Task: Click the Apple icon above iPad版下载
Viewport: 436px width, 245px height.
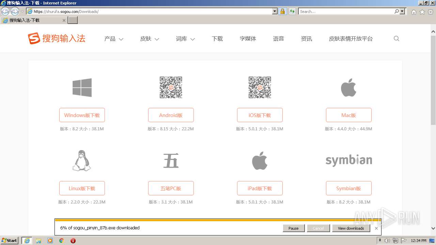Action: pyautogui.click(x=260, y=161)
